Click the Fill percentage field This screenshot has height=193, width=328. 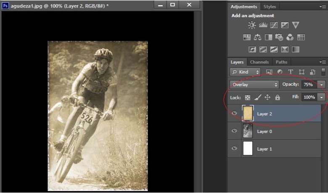tap(309, 97)
